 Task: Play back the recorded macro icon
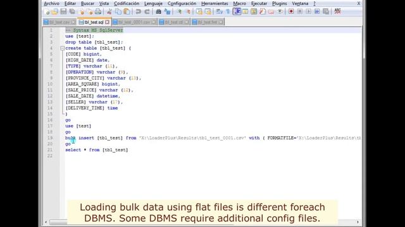coord(308,11)
